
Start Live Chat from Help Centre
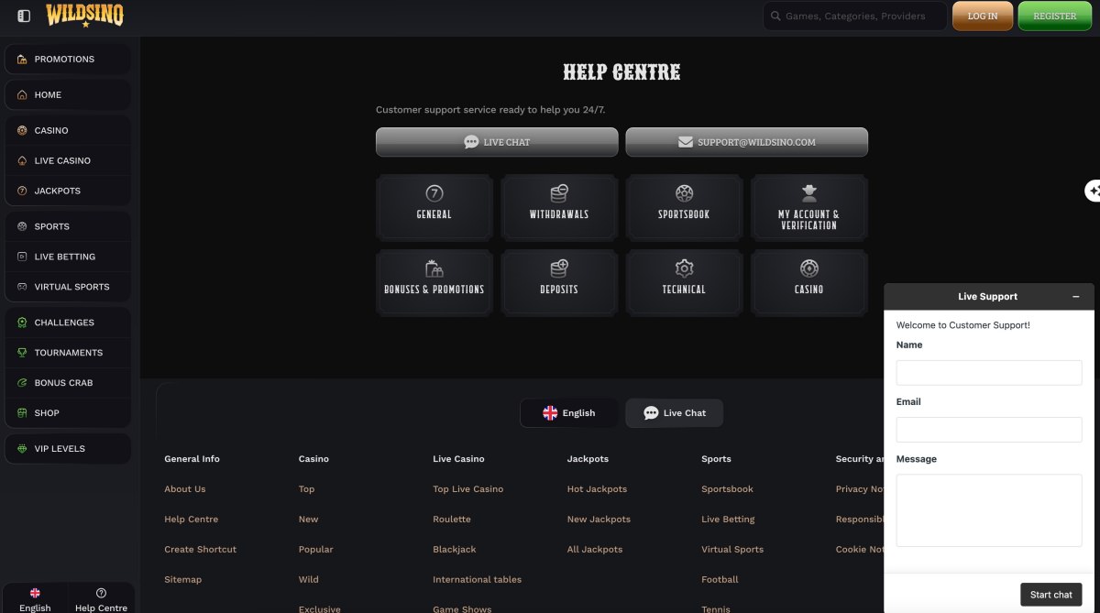tap(497, 142)
